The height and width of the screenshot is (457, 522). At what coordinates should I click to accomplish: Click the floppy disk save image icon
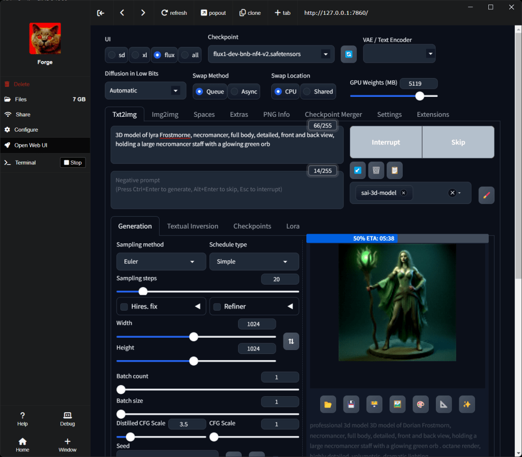click(x=351, y=404)
